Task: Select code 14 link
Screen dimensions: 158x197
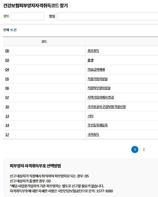Action: (x=7, y=125)
